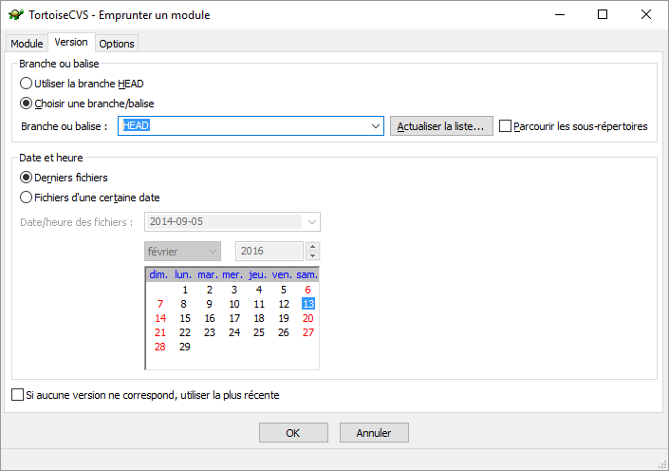The image size is (669, 471).
Task: Open the Options tab
Action: click(x=117, y=44)
